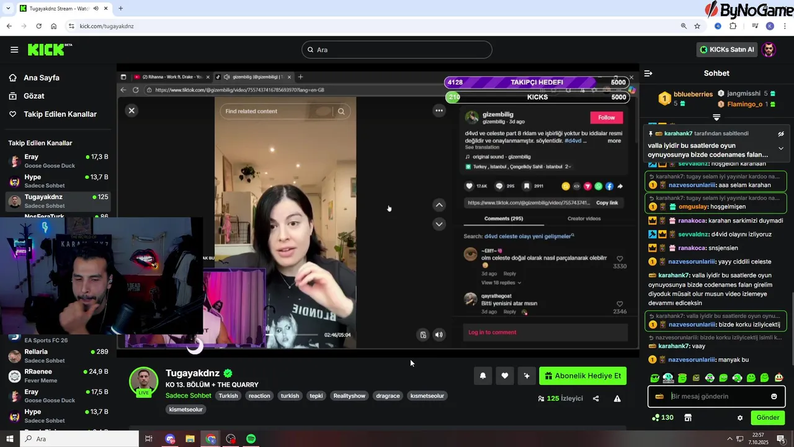Viewport: 794px width, 447px height.
Task: Click the subscriber badge inside message box
Action: [659, 396]
